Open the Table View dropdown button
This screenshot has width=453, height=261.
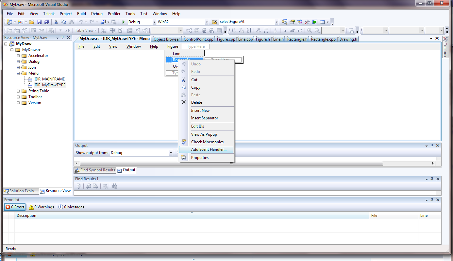coord(85,30)
